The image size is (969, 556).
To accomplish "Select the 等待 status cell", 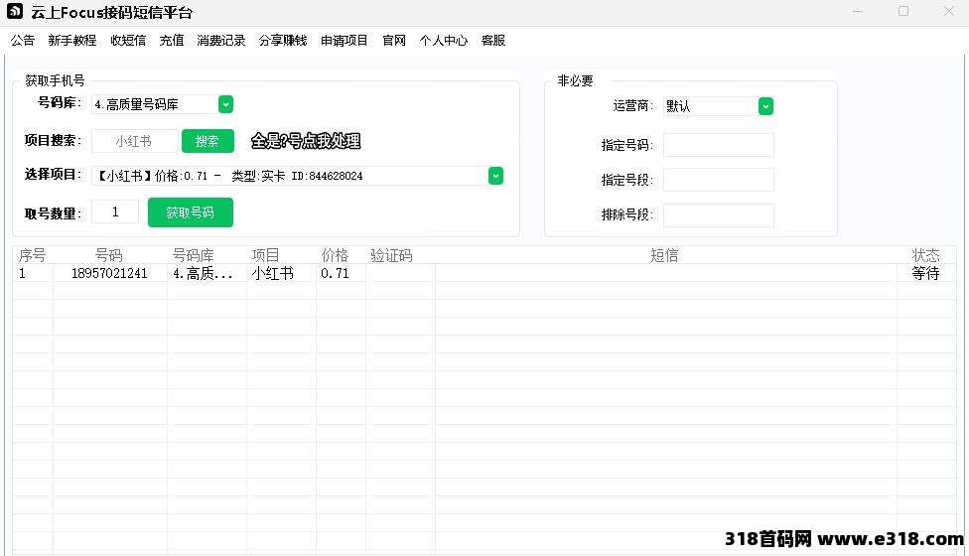I will click(x=925, y=273).
